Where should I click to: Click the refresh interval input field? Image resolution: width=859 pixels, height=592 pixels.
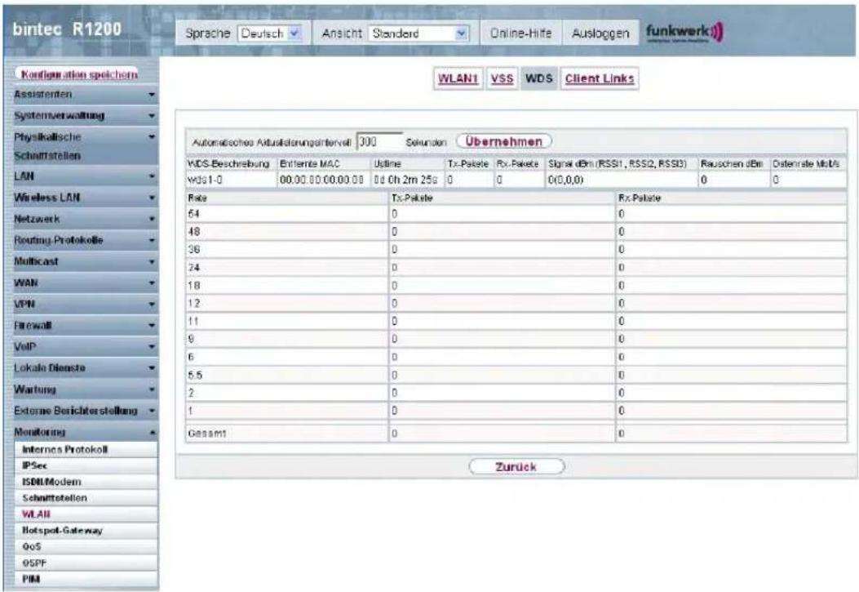click(x=379, y=142)
